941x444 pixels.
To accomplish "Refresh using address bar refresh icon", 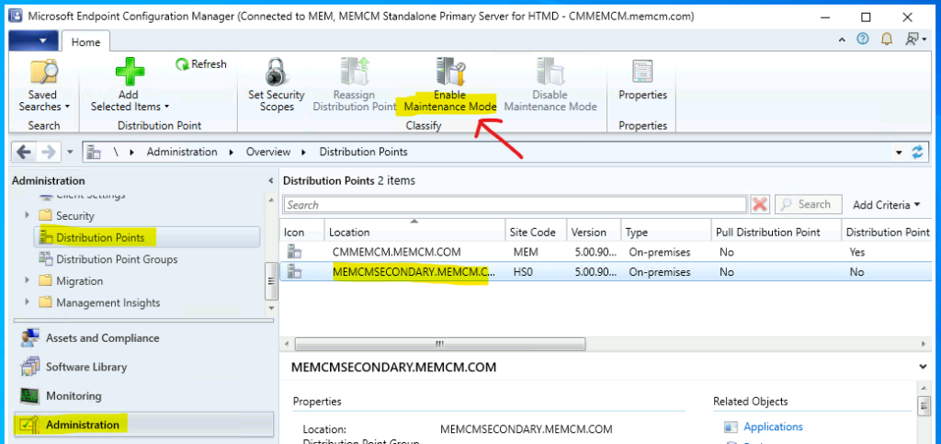I will click(x=918, y=153).
